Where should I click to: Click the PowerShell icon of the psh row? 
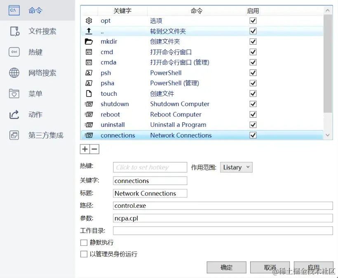point(89,73)
